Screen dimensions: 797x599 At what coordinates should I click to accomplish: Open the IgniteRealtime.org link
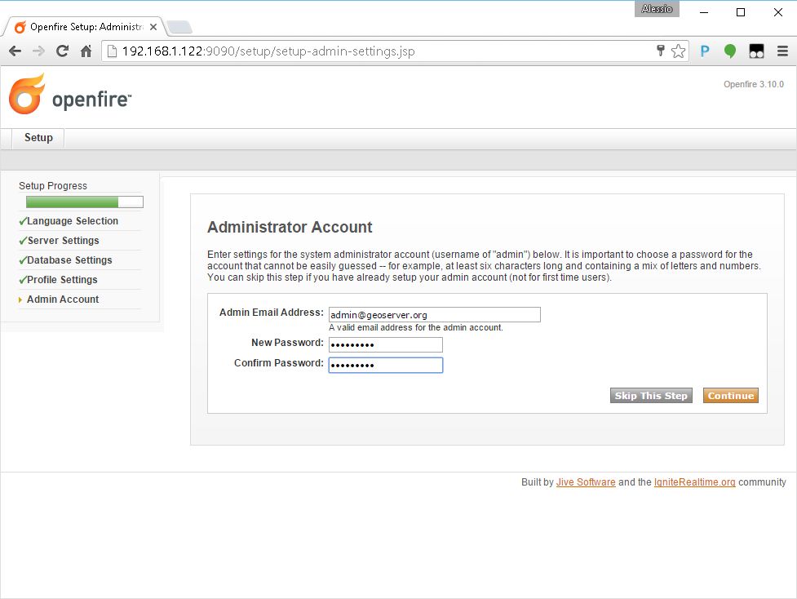pyautogui.click(x=694, y=482)
